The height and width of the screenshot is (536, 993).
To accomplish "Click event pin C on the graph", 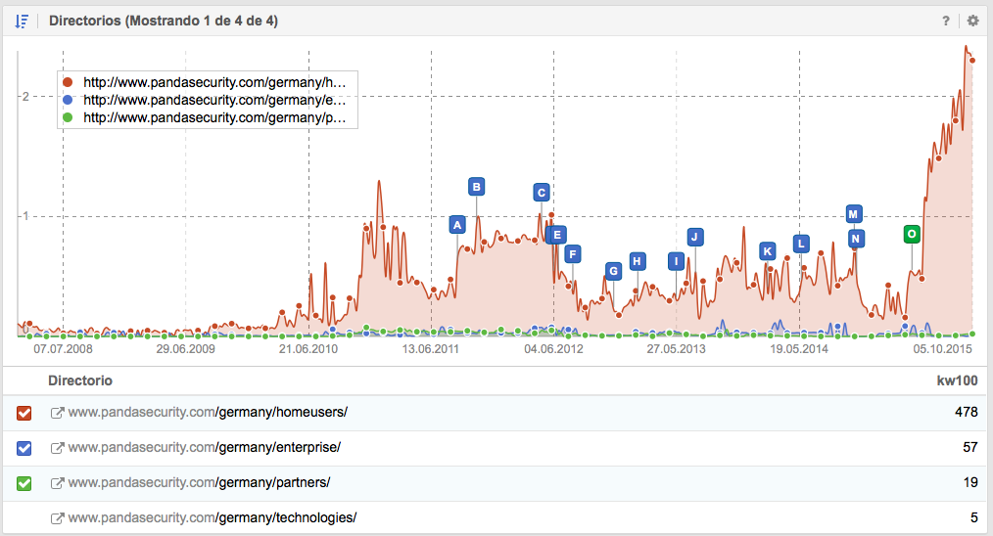I will (542, 192).
